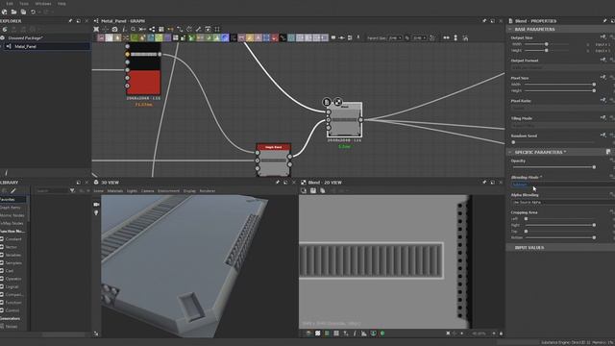The width and height of the screenshot is (615, 346).
Task: Open the Edit menu
Action: [10, 4]
